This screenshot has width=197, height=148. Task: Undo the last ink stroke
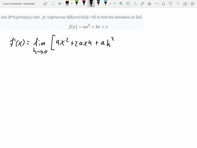[170, 4]
